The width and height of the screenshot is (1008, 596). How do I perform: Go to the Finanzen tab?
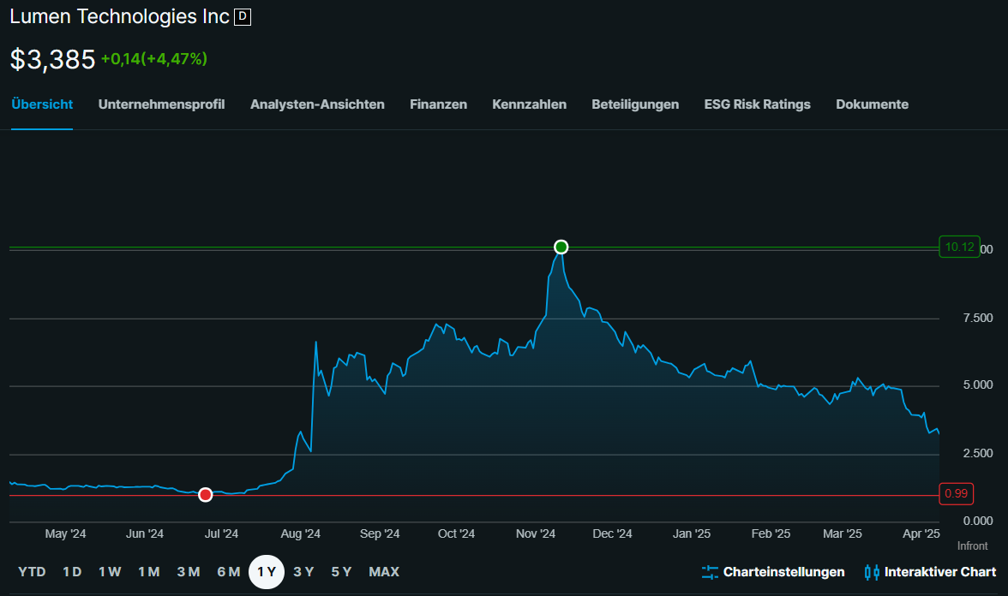pyautogui.click(x=438, y=104)
